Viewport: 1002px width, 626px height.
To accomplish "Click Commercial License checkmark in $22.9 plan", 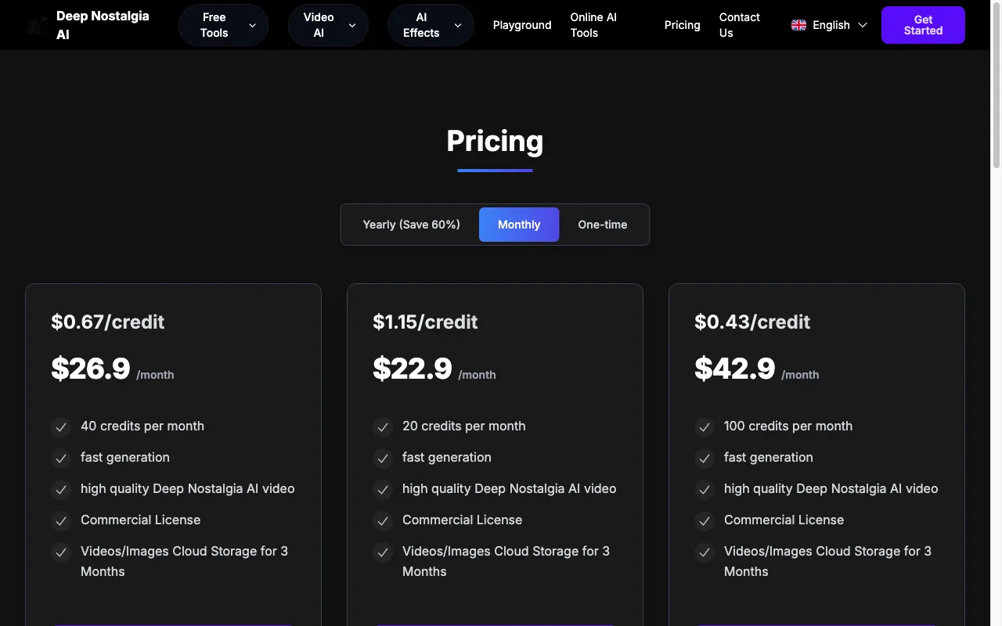I will [383, 520].
